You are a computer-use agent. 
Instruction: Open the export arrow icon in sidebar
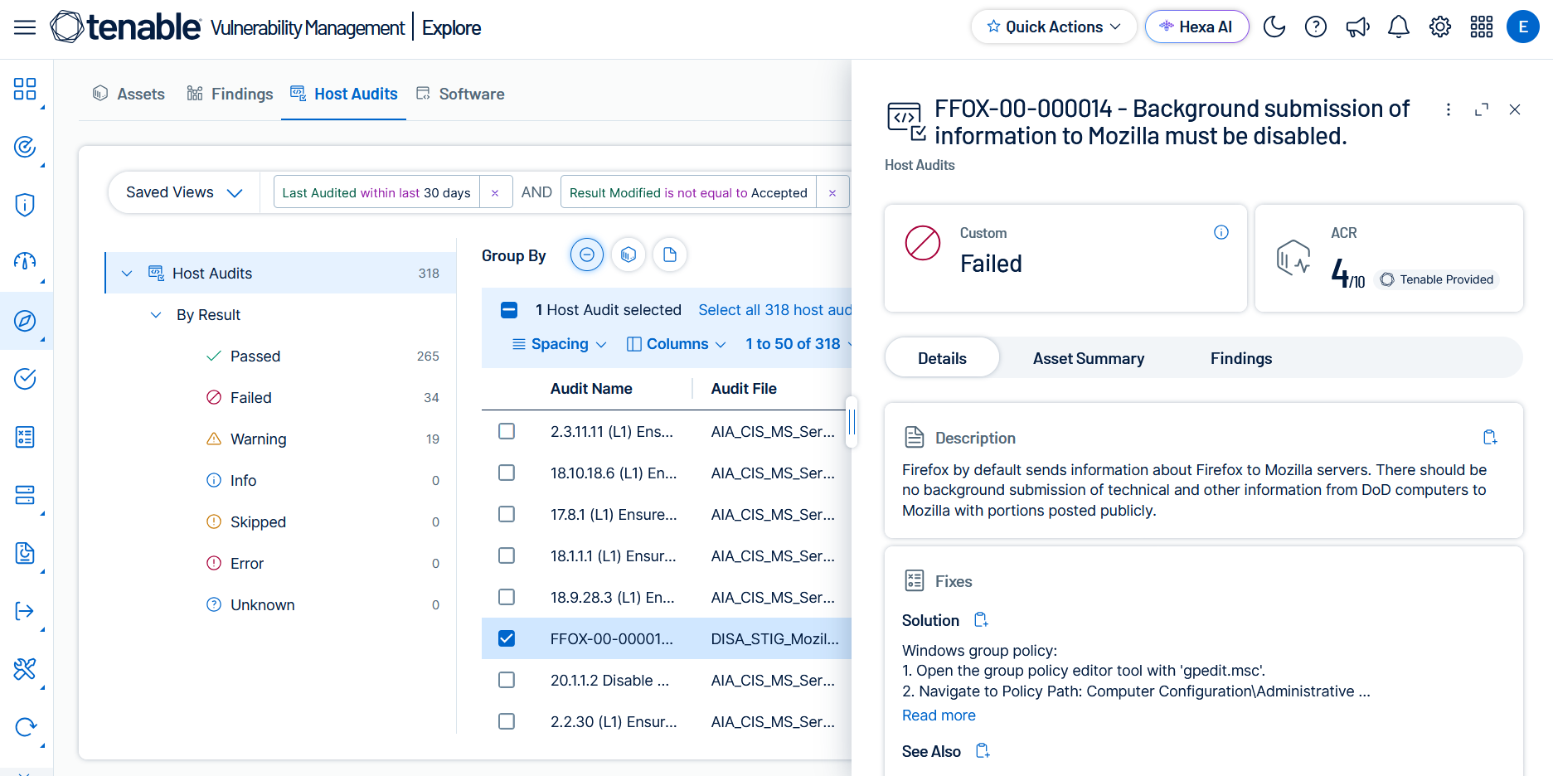[25, 611]
